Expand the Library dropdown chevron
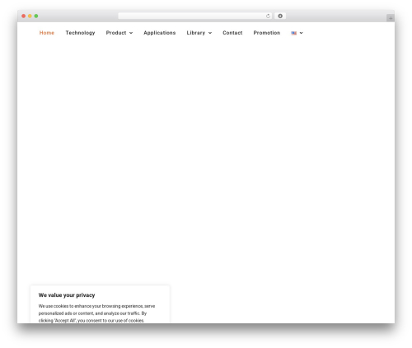The height and width of the screenshot is (348, 412). (x=210, y=33)
